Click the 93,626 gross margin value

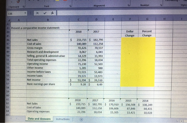coord(82,48)
